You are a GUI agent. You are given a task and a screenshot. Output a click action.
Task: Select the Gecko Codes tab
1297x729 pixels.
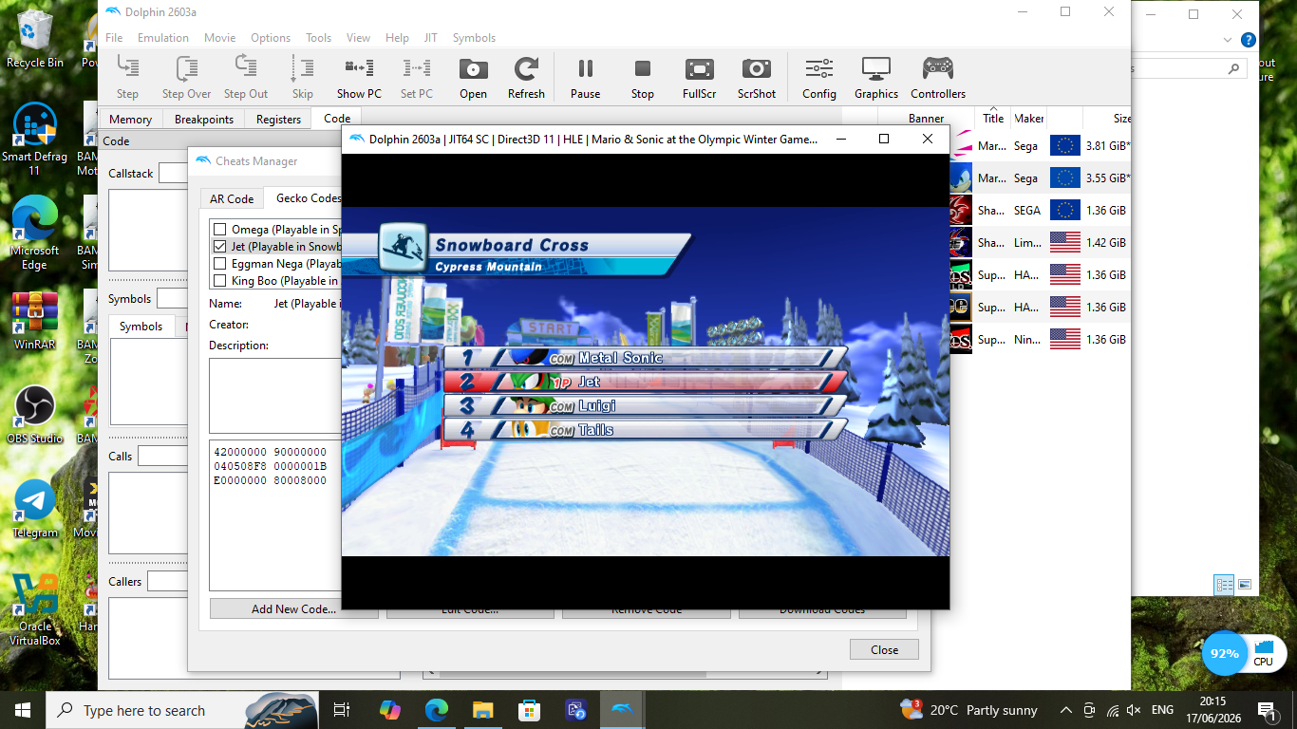tap(308, 197)
